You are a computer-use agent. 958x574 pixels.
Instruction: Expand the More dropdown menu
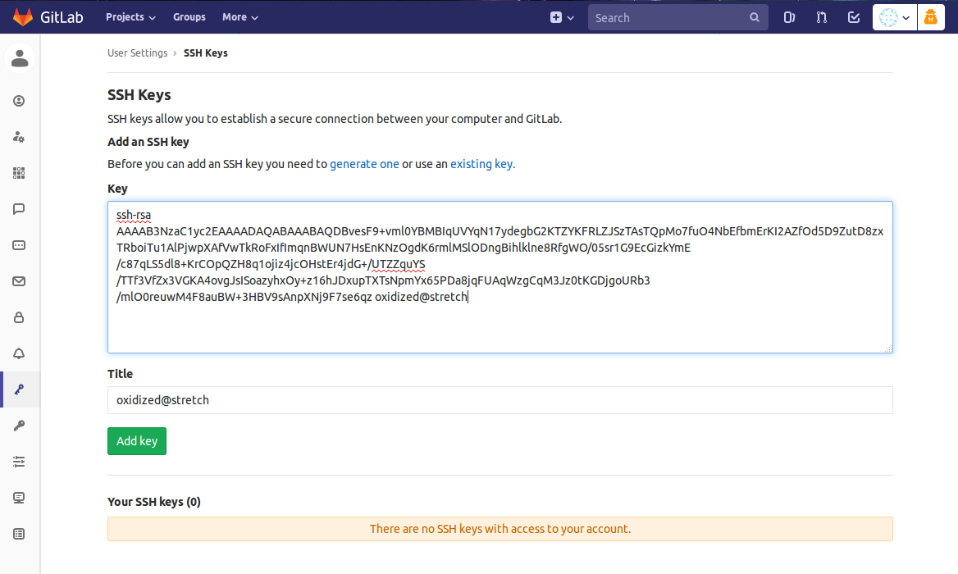(x=239, y=17)
